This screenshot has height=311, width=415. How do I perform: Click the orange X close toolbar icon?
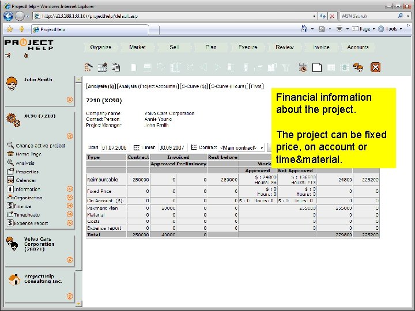pos(375,67)
